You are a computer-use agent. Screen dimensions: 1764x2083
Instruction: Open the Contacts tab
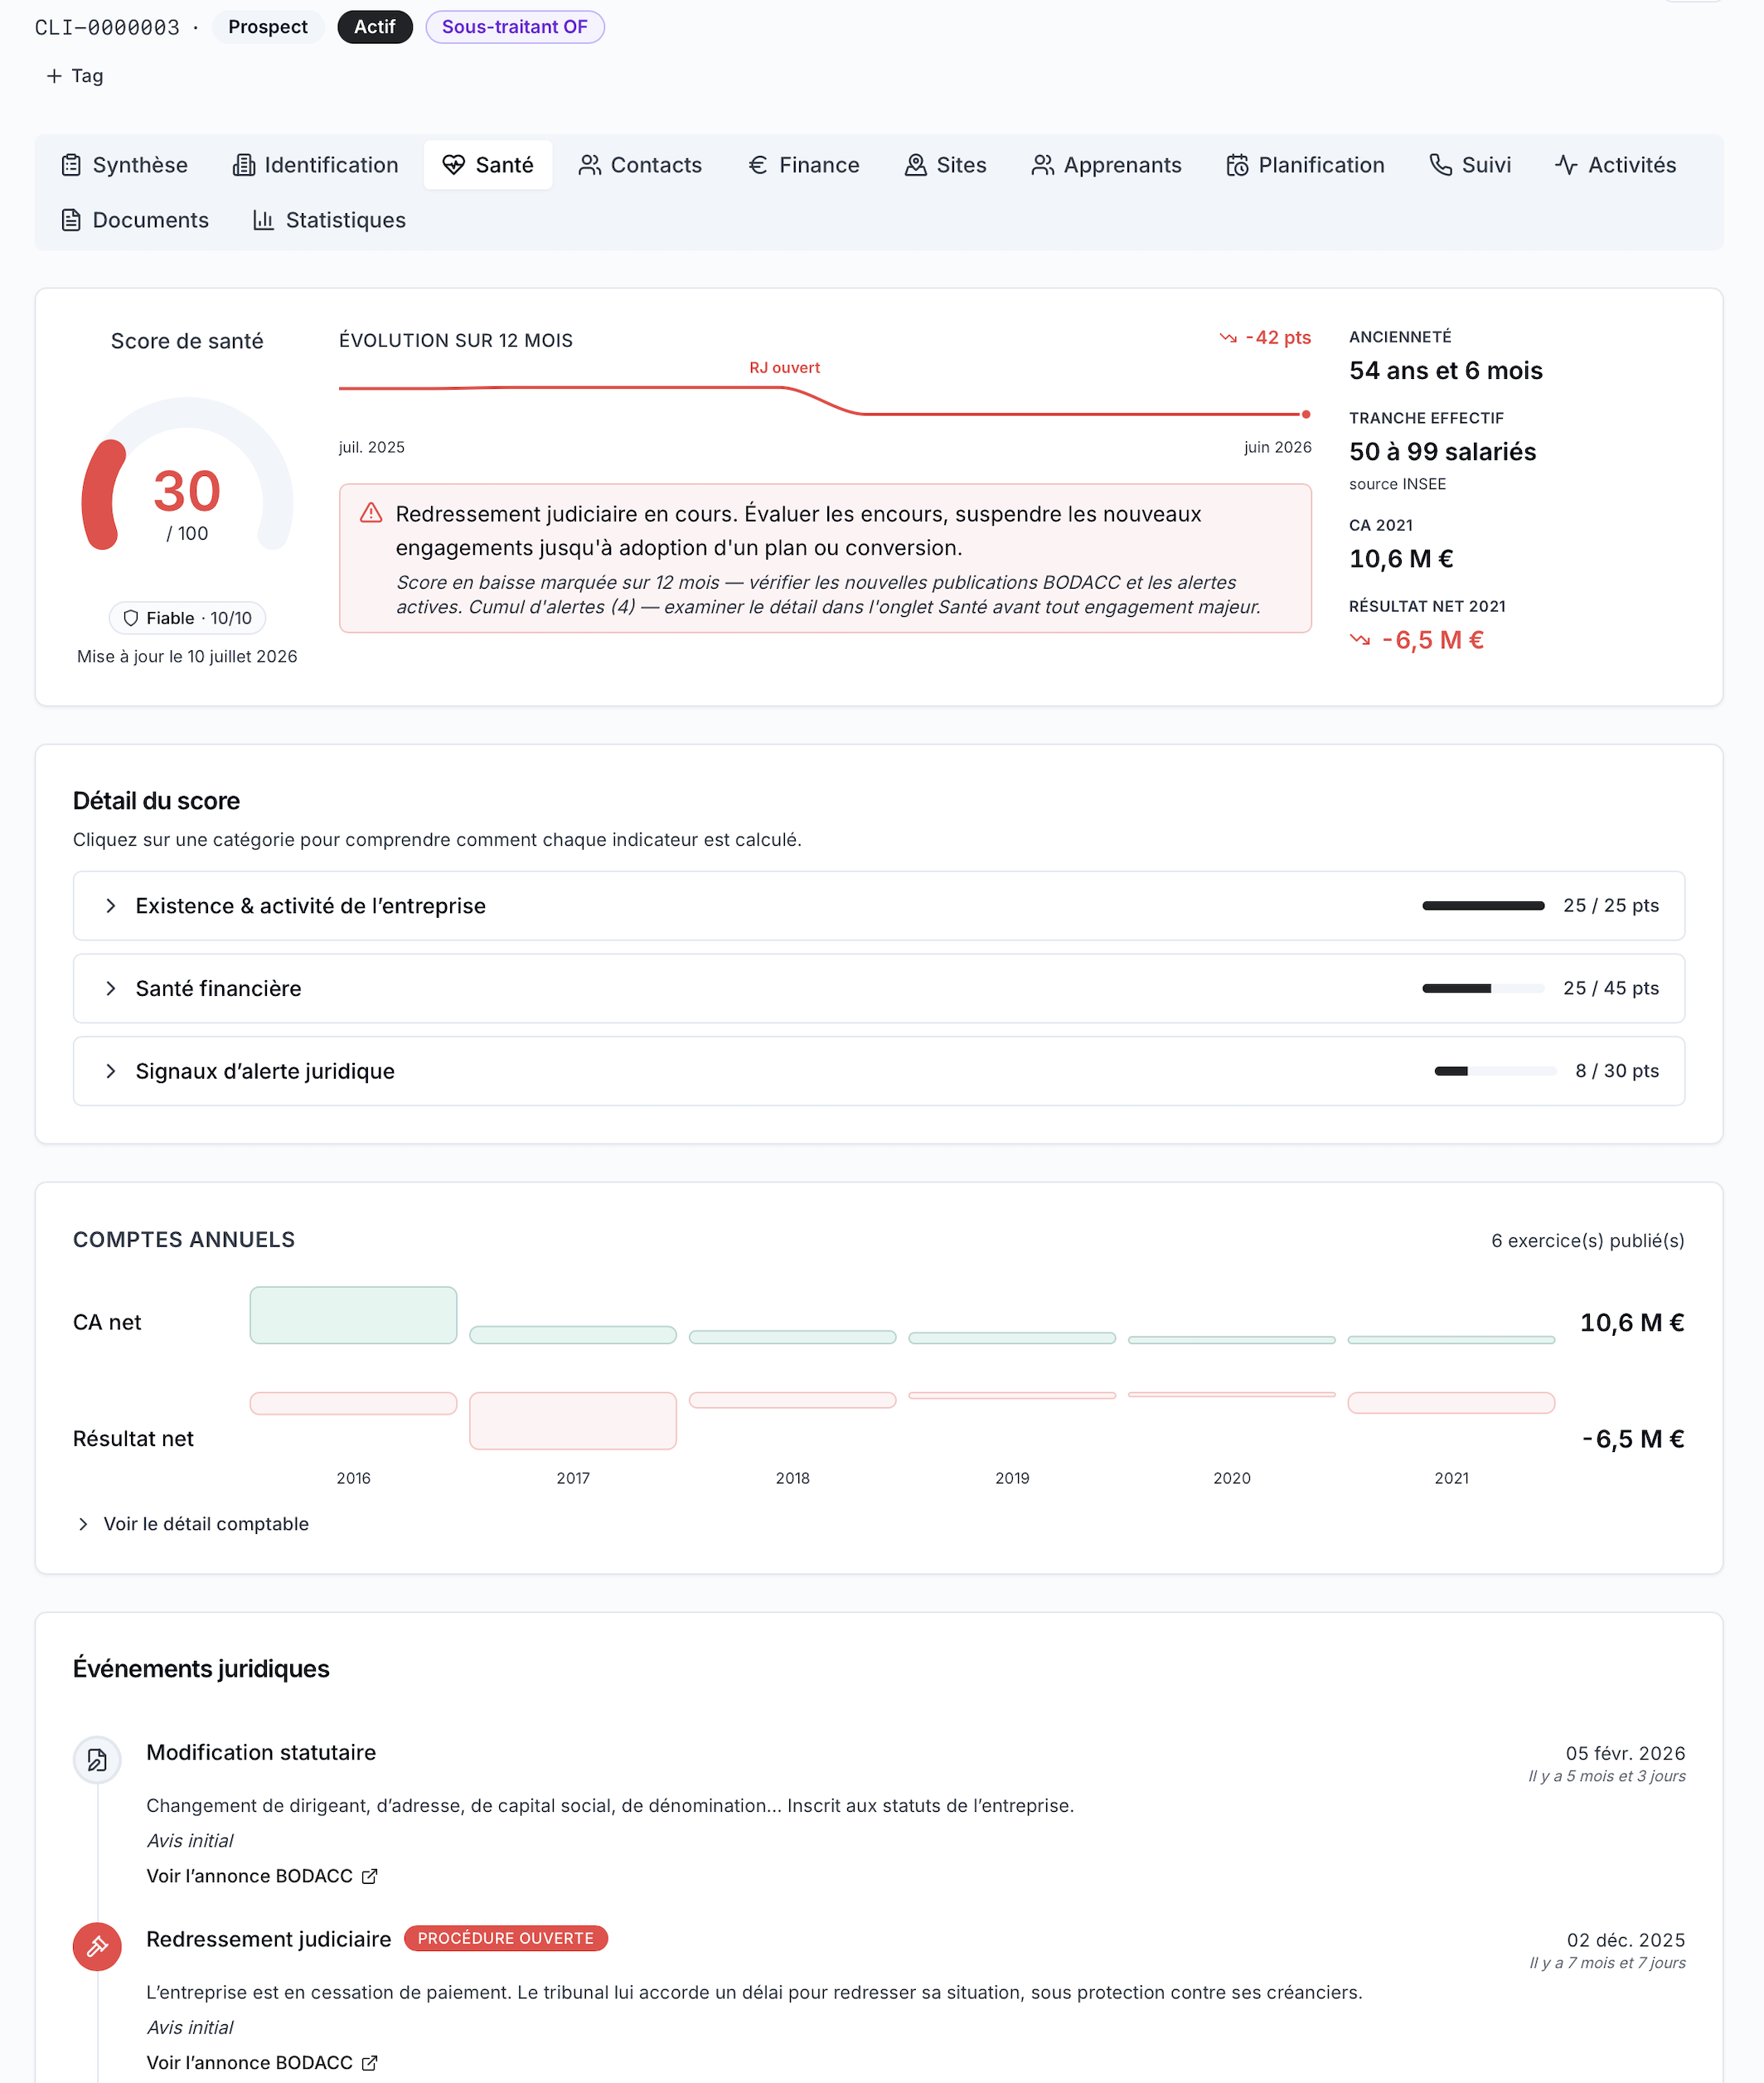tap(640, 165)
